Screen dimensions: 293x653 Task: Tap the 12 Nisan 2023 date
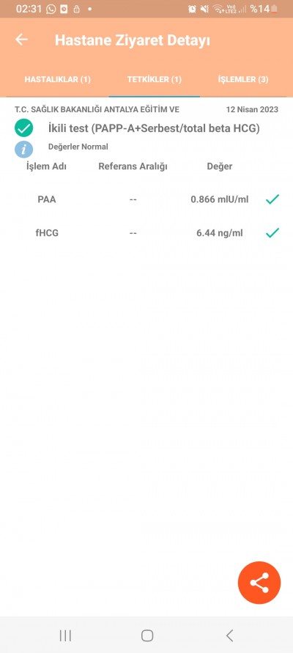pos(252,109)
